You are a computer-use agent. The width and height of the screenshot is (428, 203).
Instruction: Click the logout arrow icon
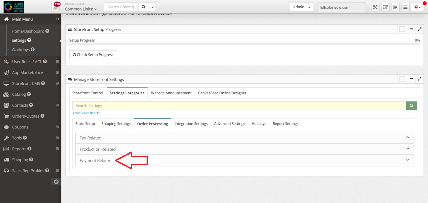point(395,7)
